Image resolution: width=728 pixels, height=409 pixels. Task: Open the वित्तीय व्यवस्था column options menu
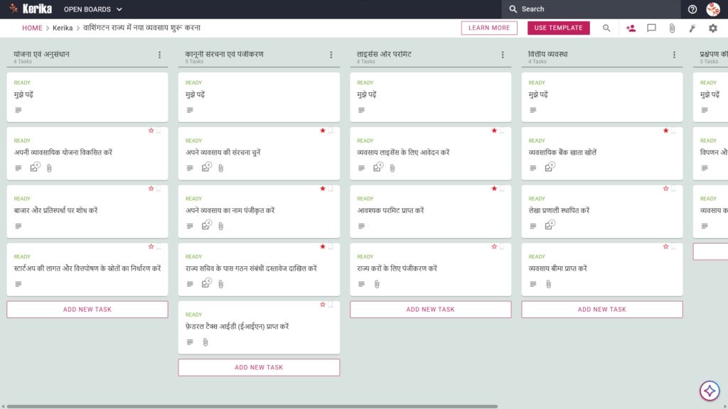pos(674,55)
